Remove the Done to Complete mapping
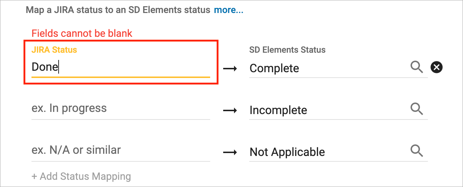463x187 pixels. click(437, 67)
